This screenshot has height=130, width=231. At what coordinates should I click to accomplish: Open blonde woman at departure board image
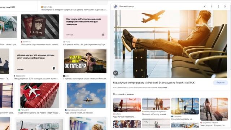tap(88, 123)
